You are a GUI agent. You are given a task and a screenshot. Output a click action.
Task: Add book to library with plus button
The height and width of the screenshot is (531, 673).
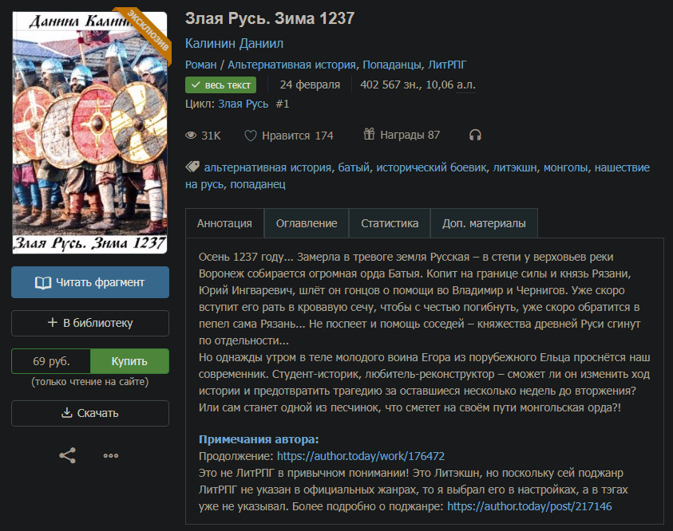pos(90,323)
